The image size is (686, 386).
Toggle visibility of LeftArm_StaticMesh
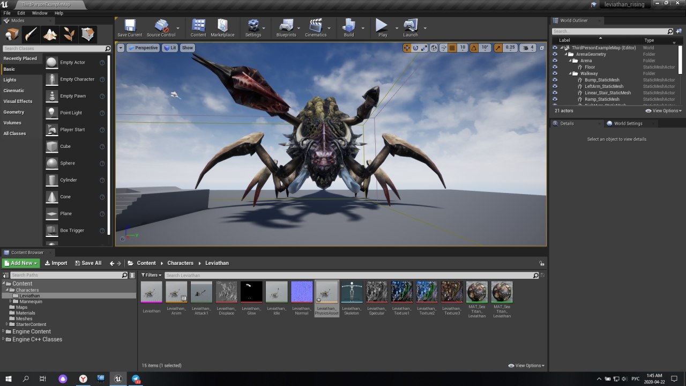click(x=555, y=86)
